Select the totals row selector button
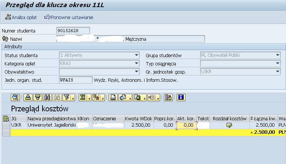 click(6, 133)
